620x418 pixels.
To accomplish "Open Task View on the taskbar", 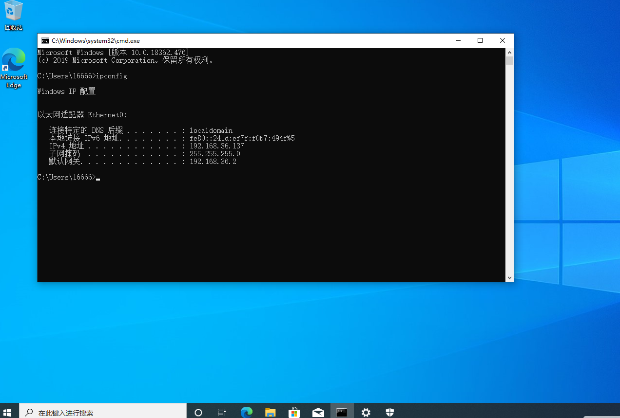I will [222, 412].
